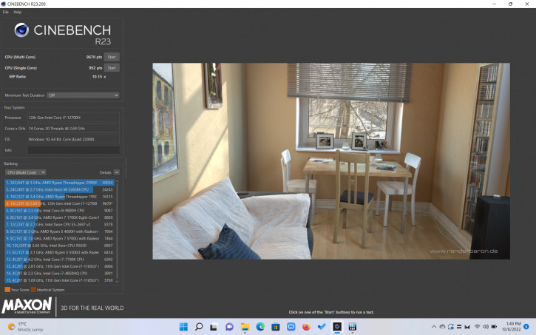Click the ranking list scroll-up arrow
536x335 pixels.
pyautogui.click(x=118, y=181)
